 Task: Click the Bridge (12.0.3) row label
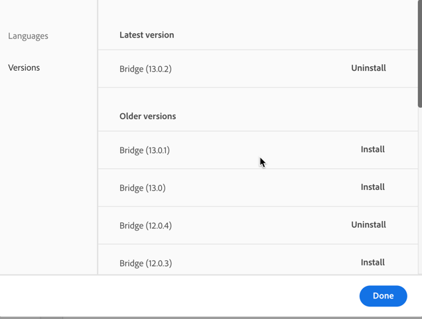pos(145,263)
